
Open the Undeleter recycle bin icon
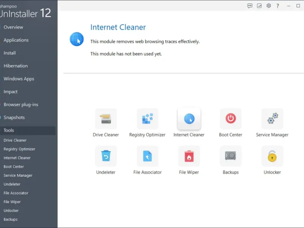[x=106, y=156]
